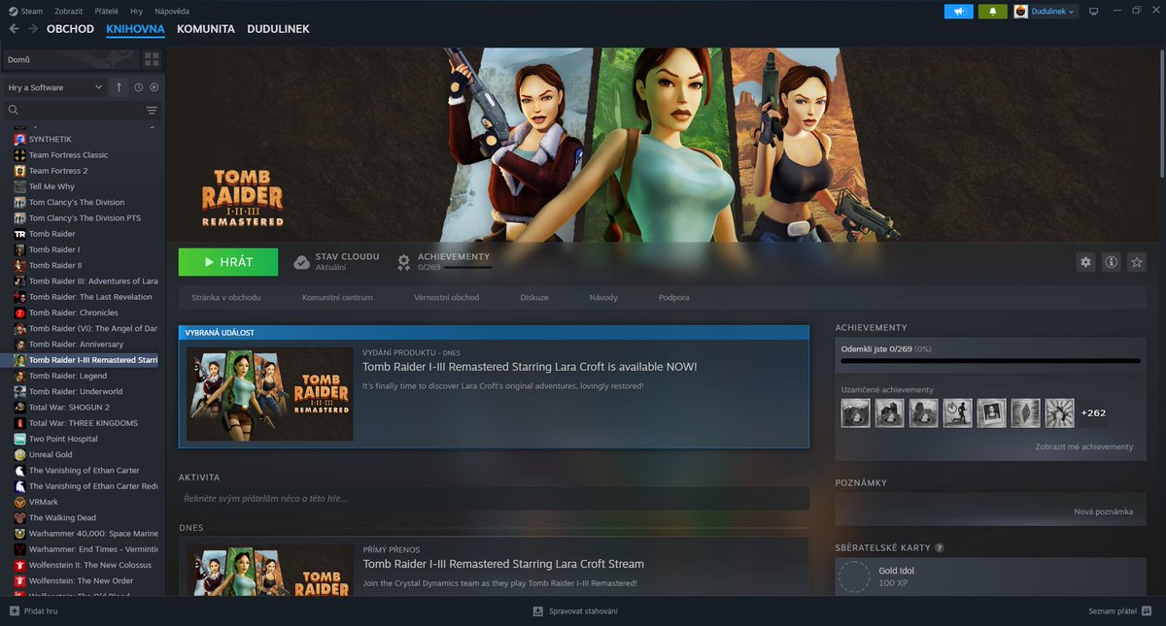Go back with the left arrow
Screen dimensions: 1166x626
[14, 29]
